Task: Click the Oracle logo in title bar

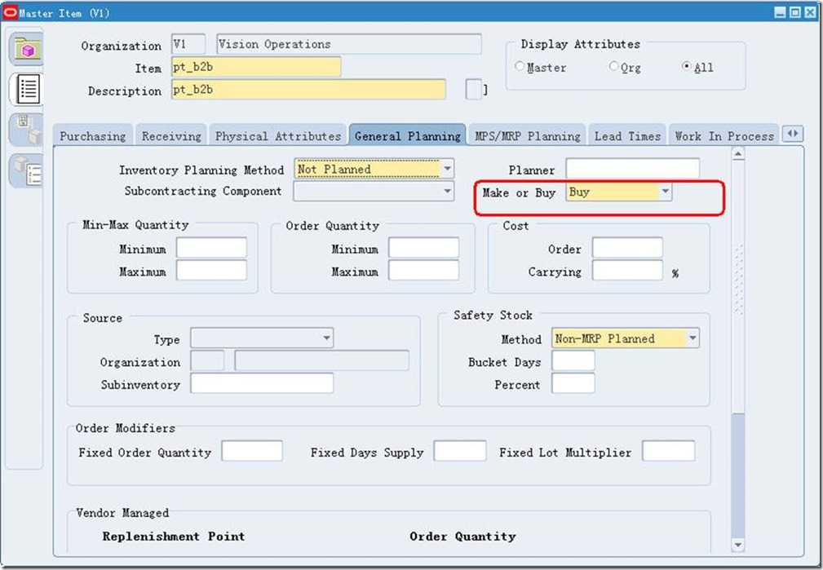Action: coord(10,12)
